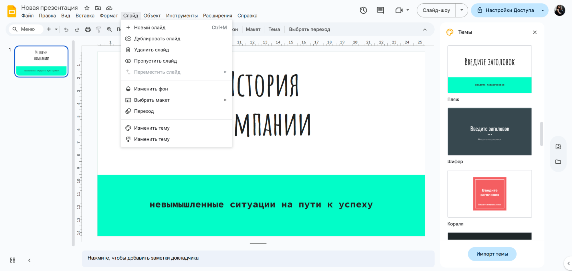The width and height of the screenshot is (572, 271).
Task: Click the version history clock icon
Action: [x=363, y=10]
